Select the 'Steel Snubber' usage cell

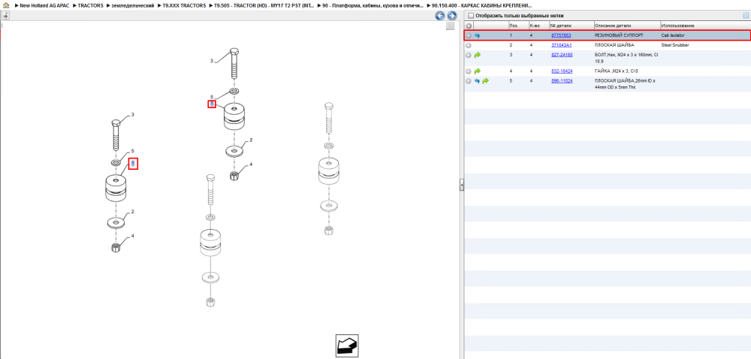tap(675, 45)
